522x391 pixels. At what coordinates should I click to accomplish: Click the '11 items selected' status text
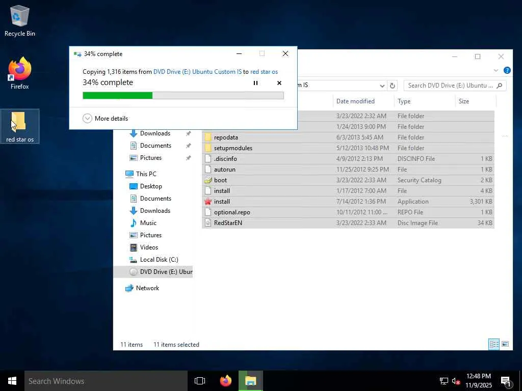(176, 345)
